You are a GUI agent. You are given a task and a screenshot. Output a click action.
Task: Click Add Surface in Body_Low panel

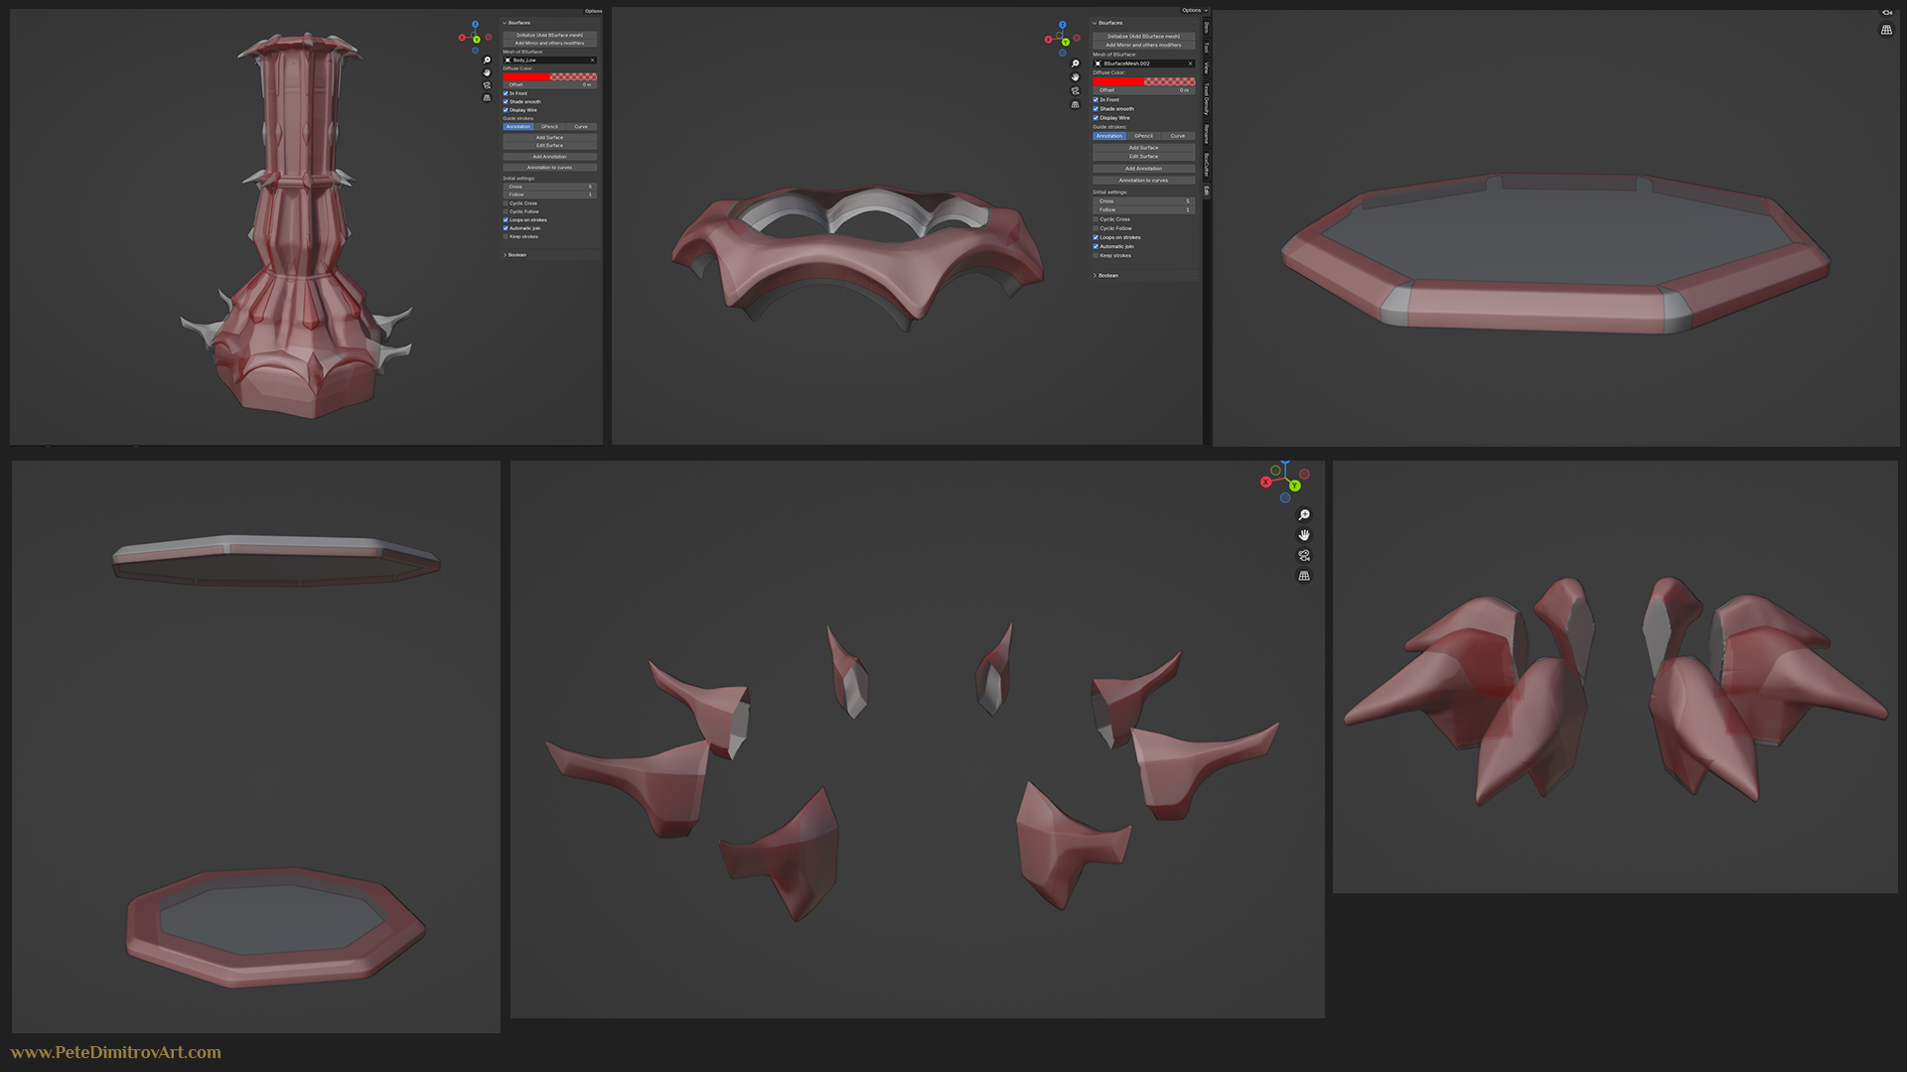click(x=550, y=137)
